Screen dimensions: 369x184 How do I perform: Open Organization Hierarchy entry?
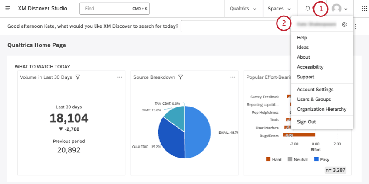coord(322,109)
